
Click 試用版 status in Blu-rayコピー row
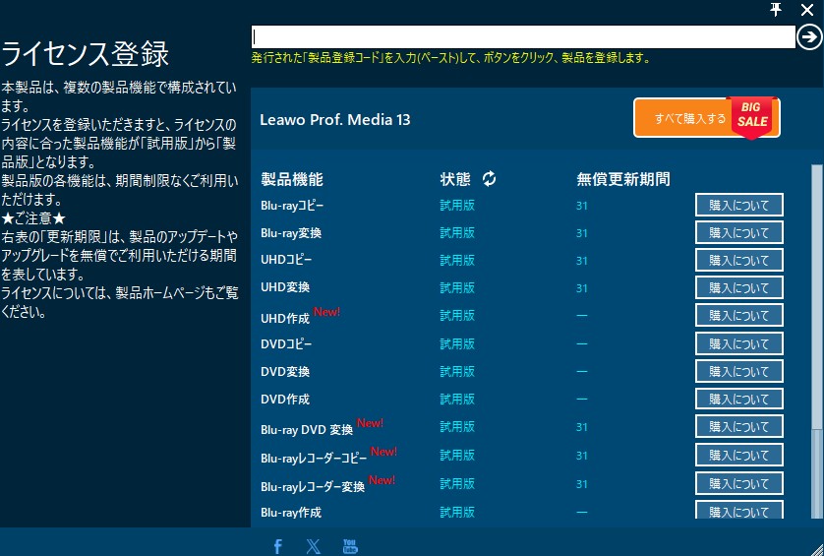(x=457, y=205)
